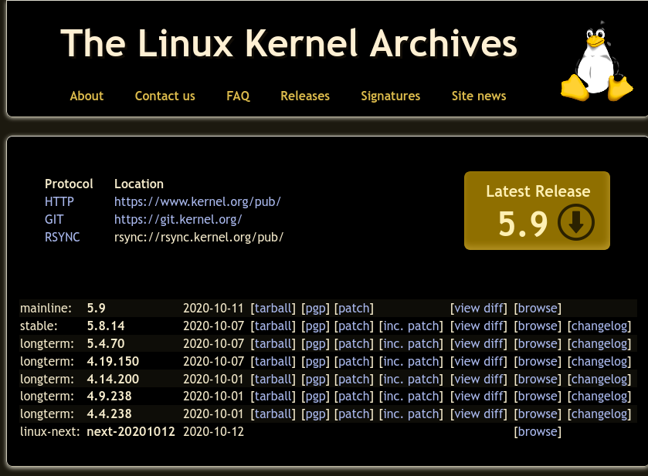Click the GIT protocol link
This screenshot has height=476, width=648.
pyautogui.click(x=54, y=219)
